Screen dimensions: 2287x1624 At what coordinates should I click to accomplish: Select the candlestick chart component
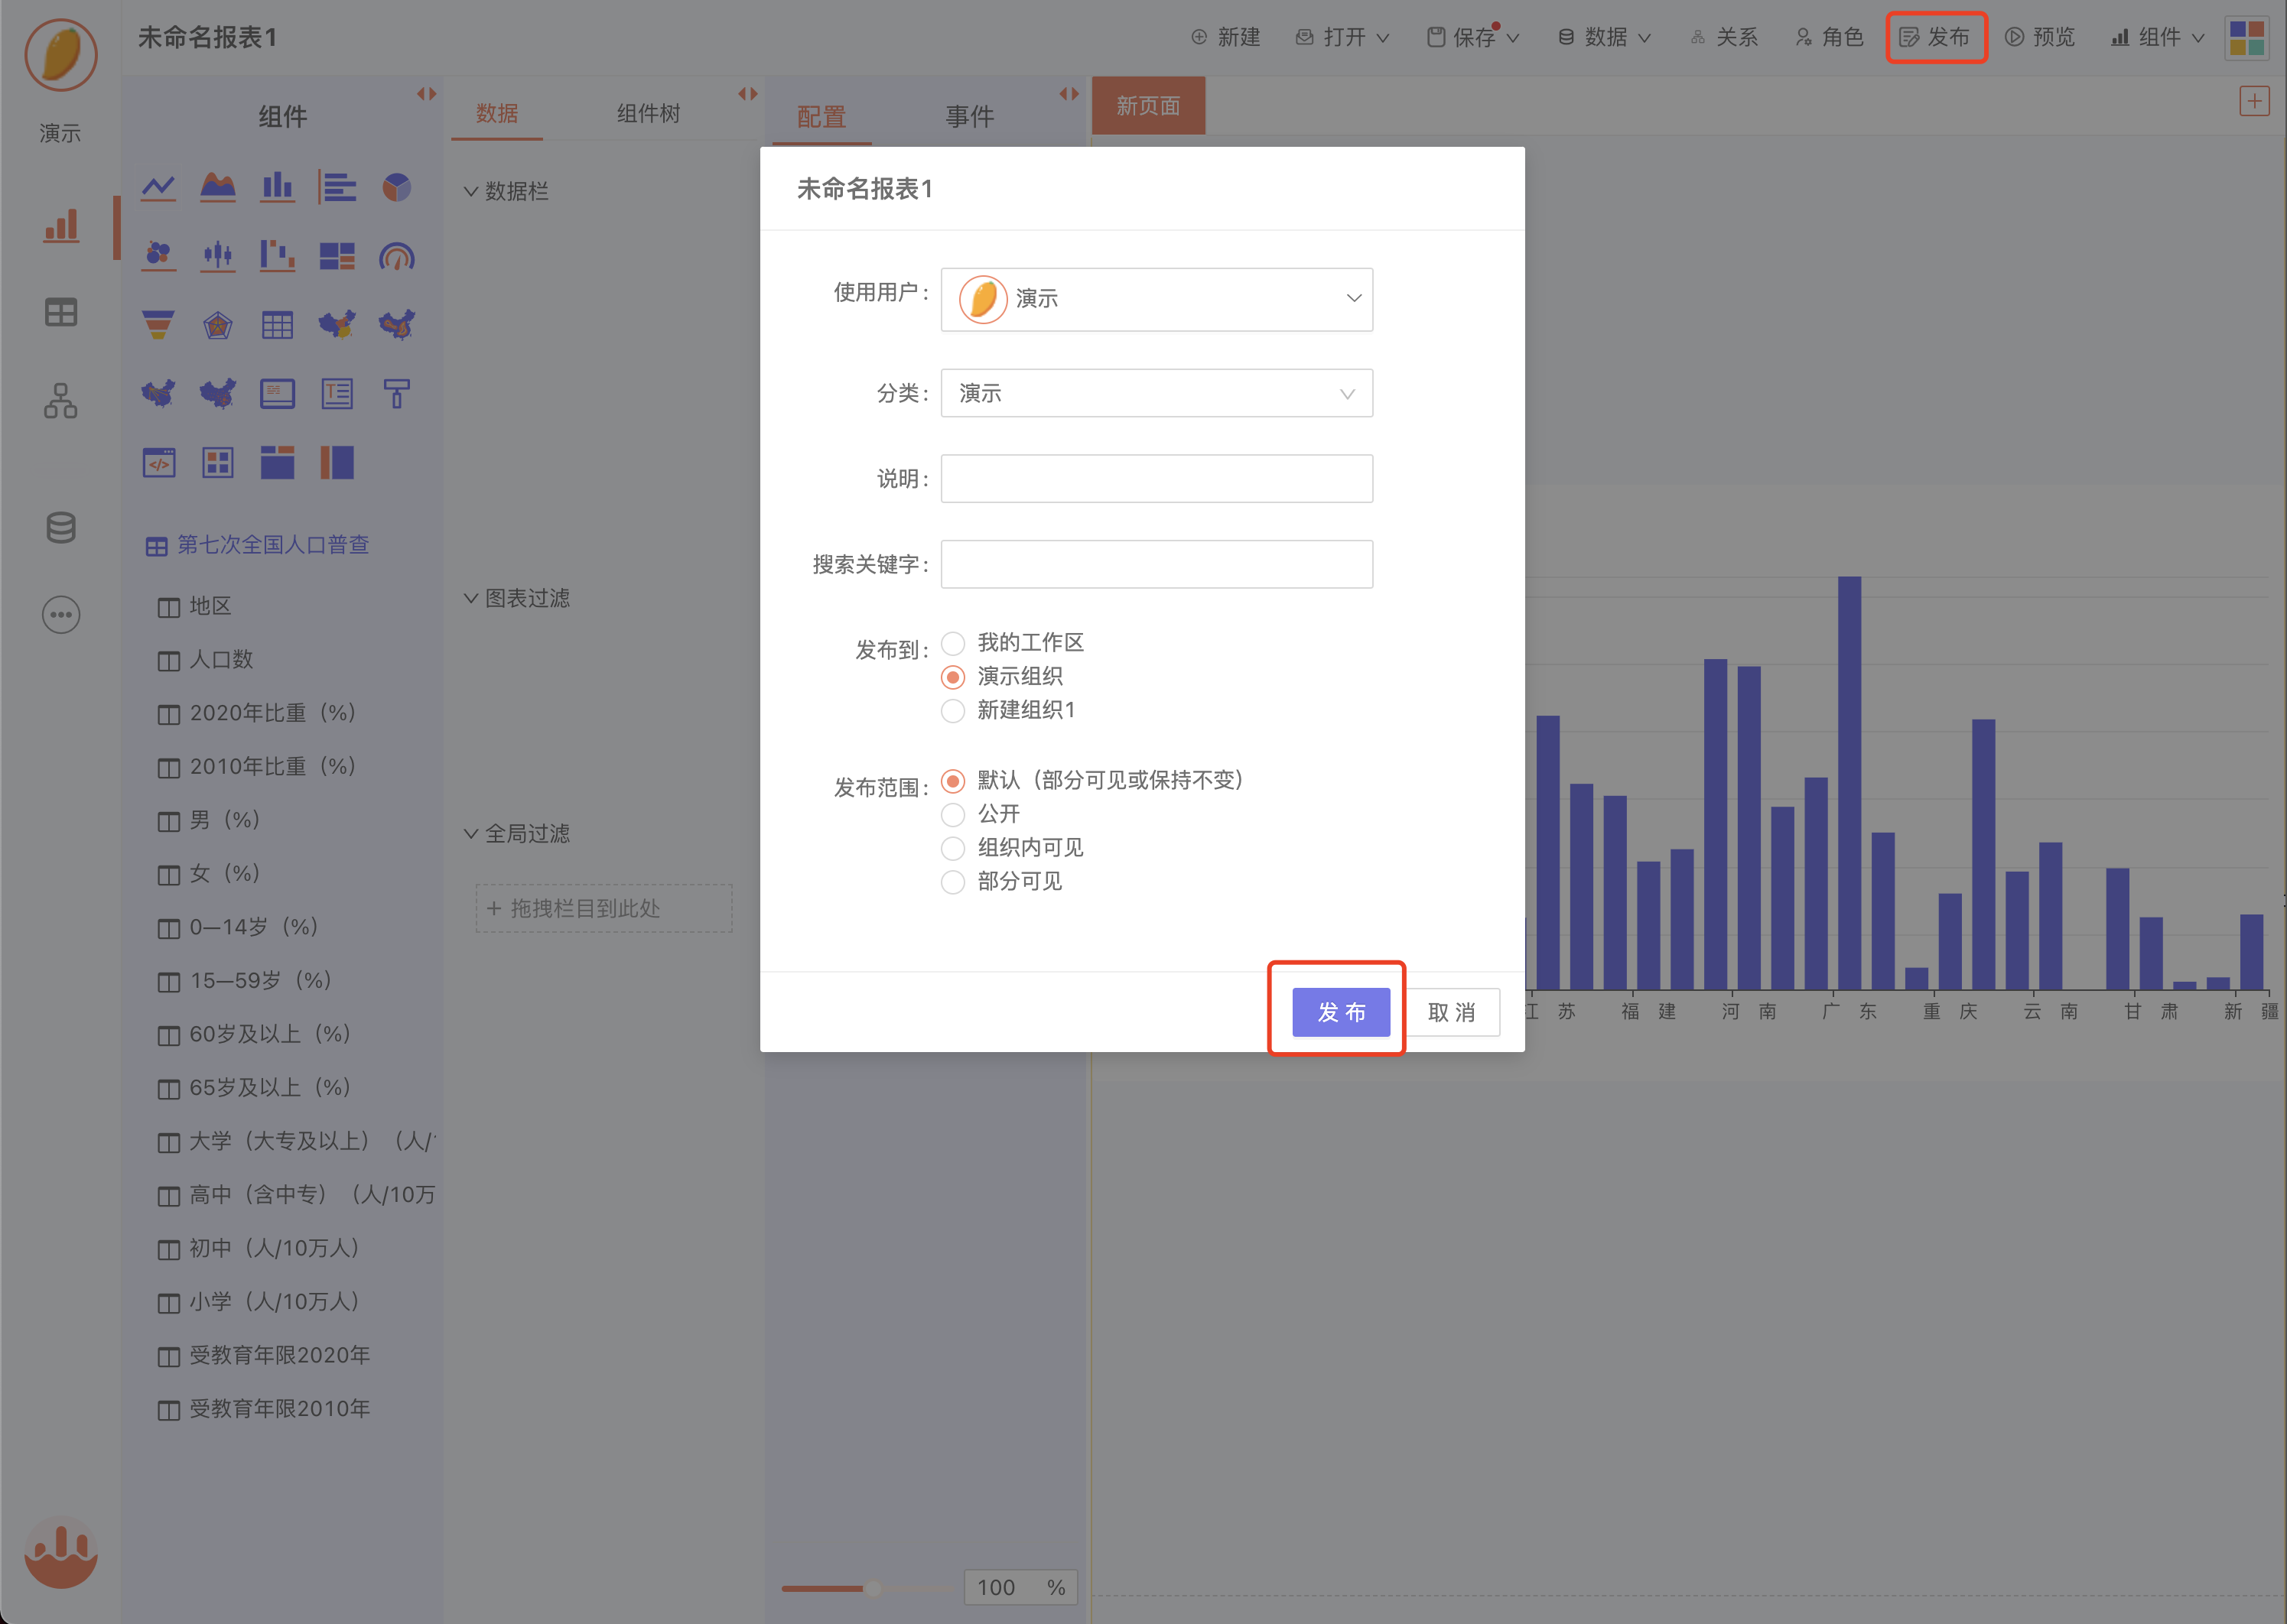tap(217, 256)
